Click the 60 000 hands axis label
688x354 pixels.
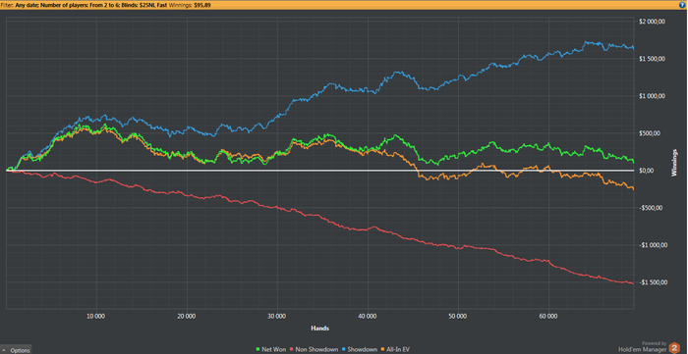coord(548,316)
